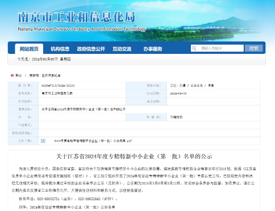
Task: Click the 专精特新 keyword value
Action: pyautogui.click(x=176, y=117)
